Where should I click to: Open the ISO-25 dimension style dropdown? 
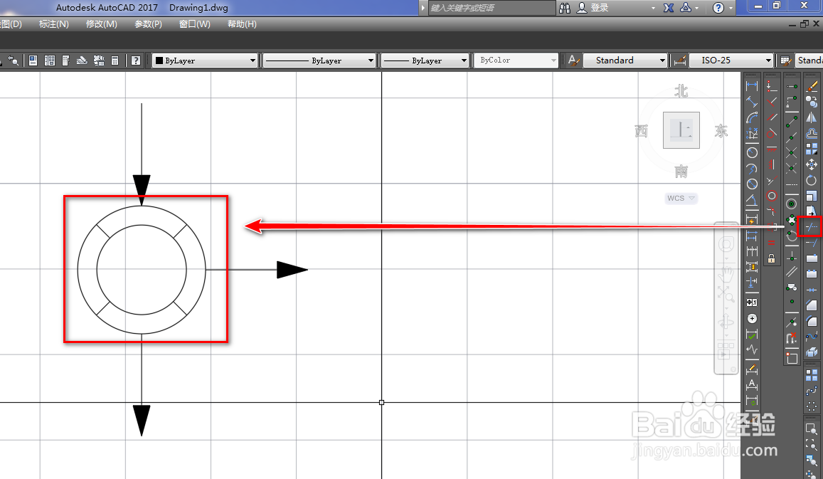731,60
